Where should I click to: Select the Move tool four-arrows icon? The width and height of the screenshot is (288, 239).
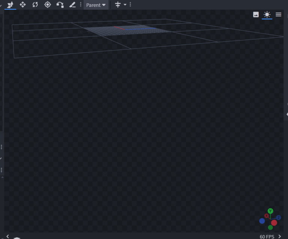23,4
